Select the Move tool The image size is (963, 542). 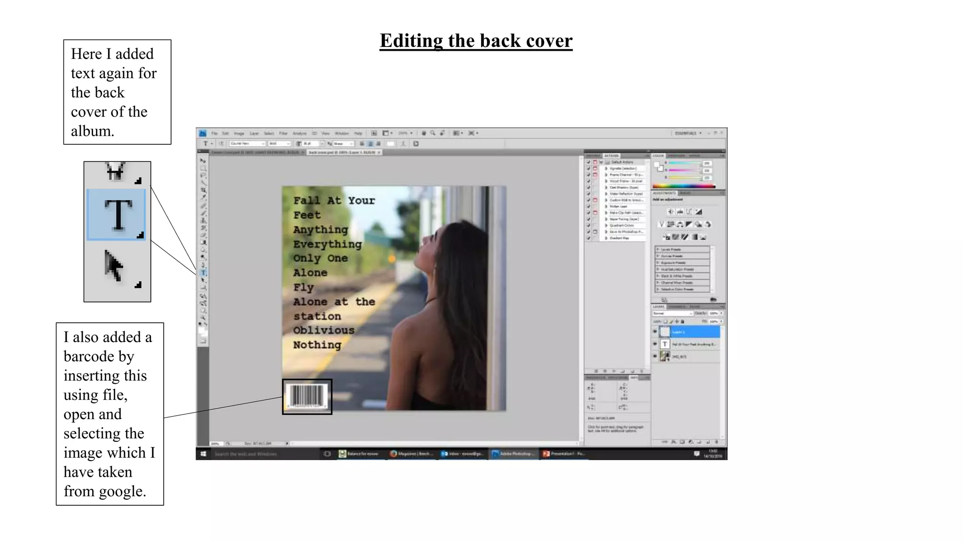coord(203,161)
